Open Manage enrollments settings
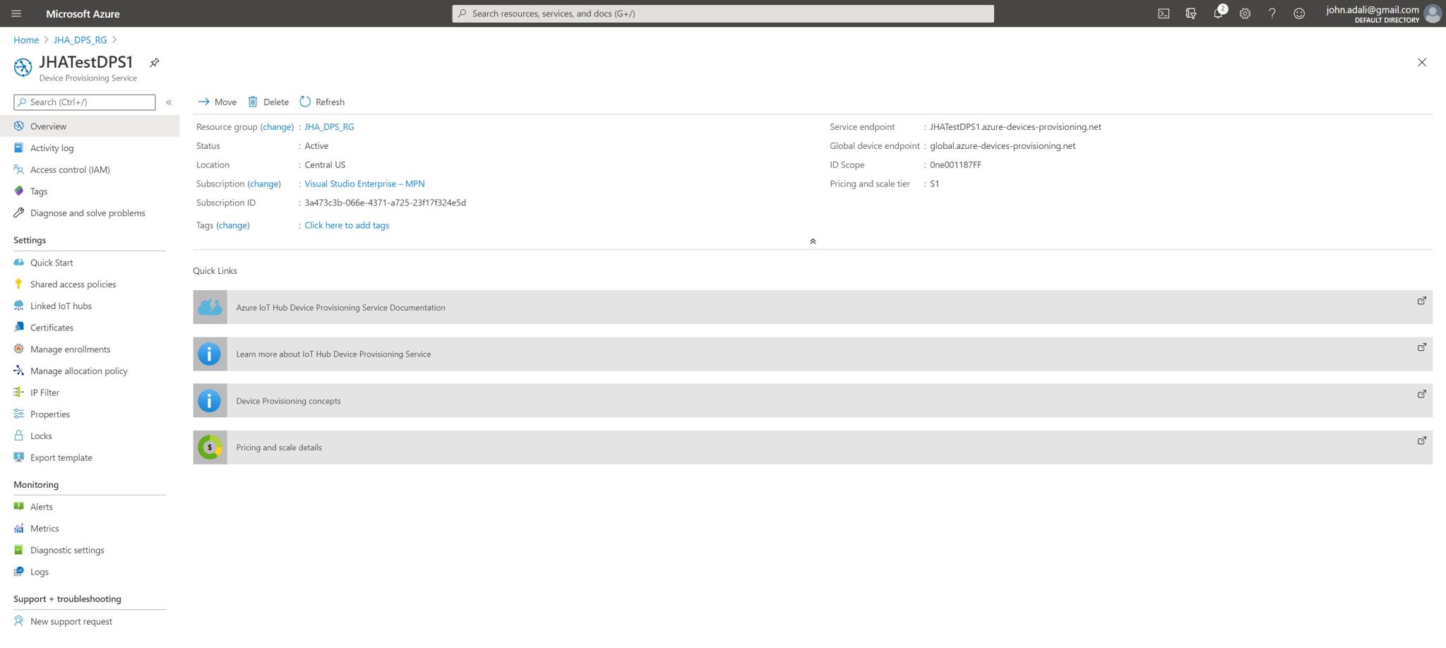Viewport: 1446px width, 648px height. 70,349
